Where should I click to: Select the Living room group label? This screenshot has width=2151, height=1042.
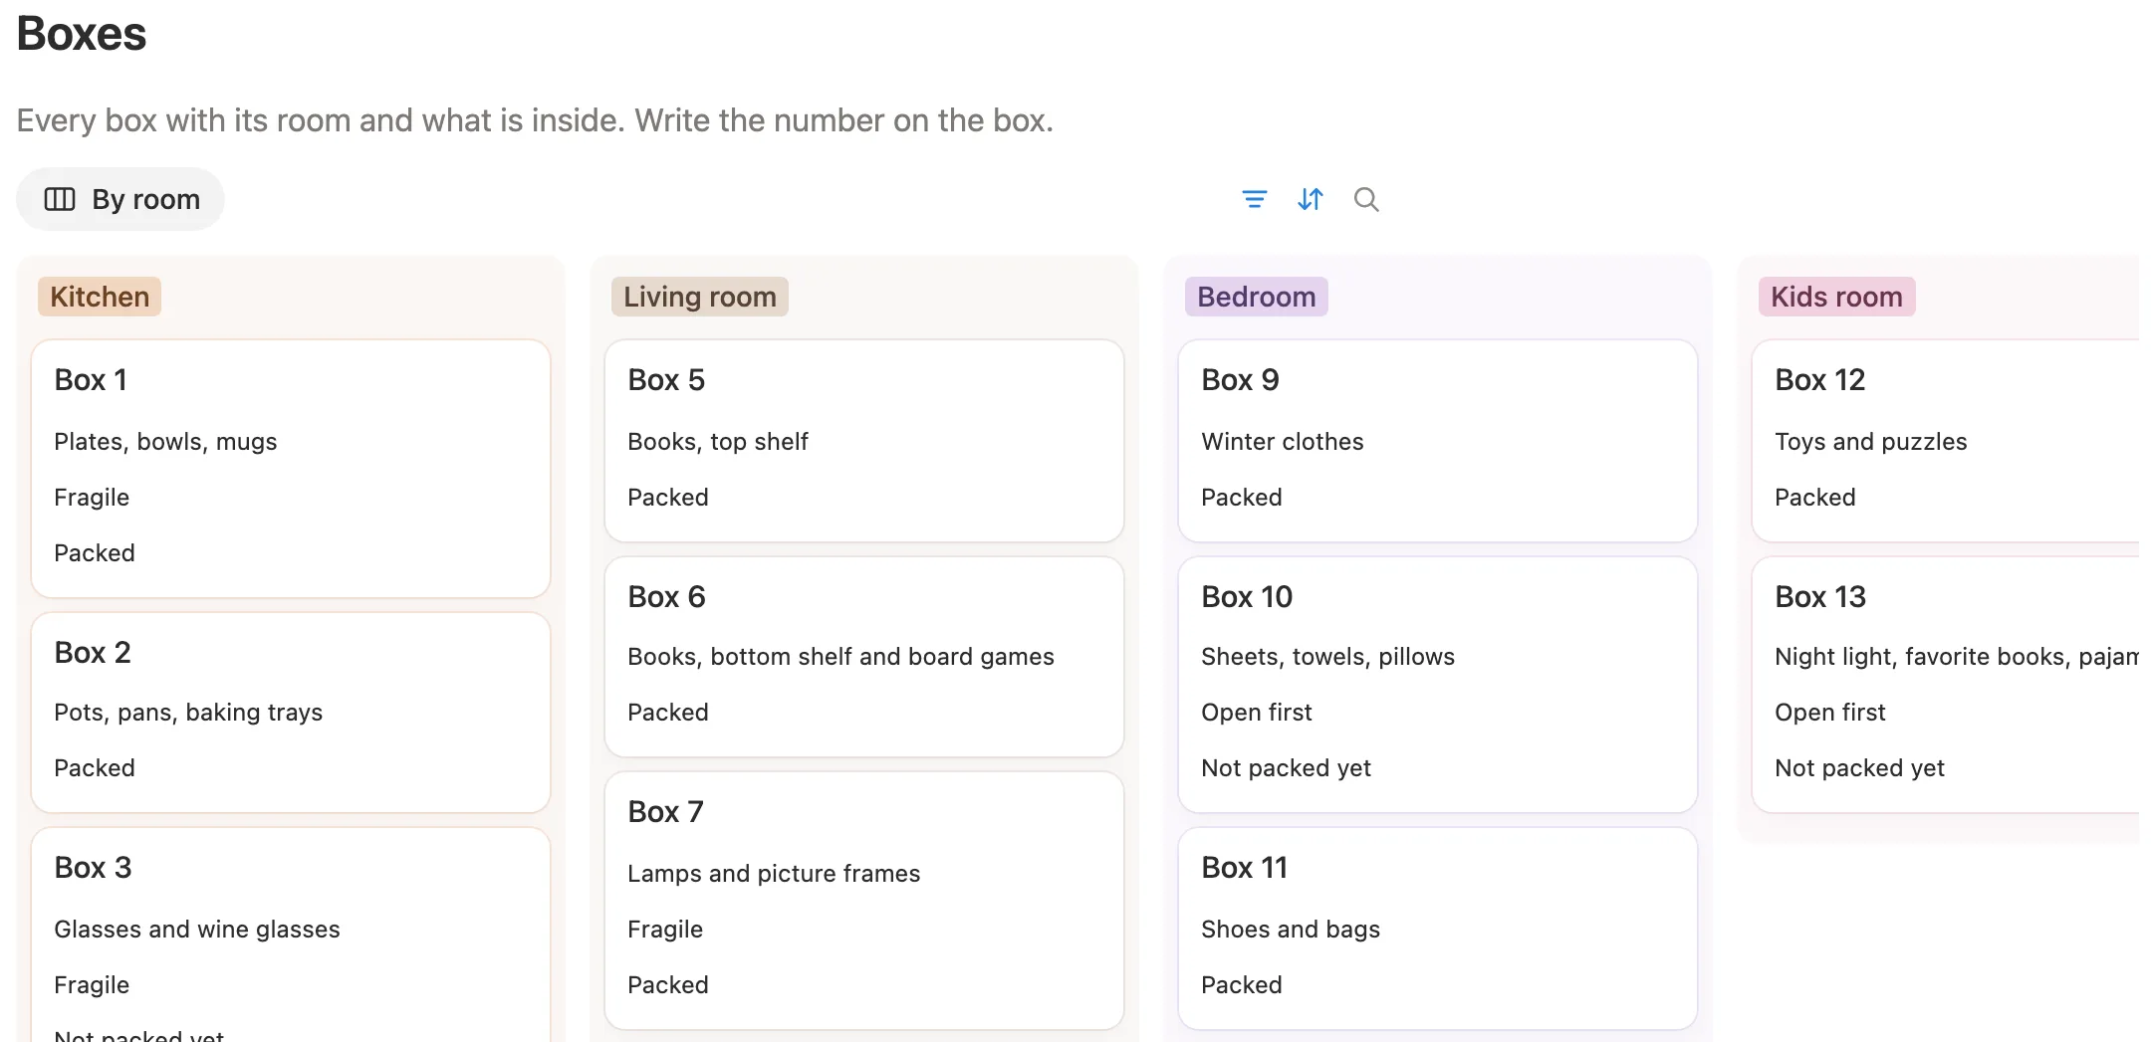pyautogui.click(x=700, y=297)
